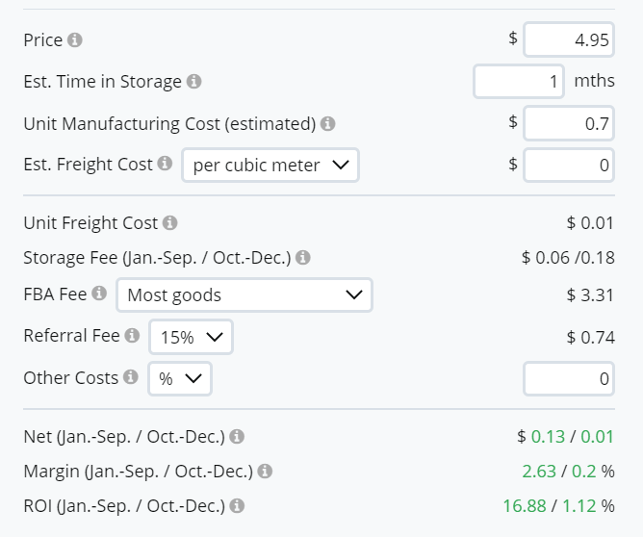
Task: Click the Est. Time in Storage months field
Action: (x=519, y=82)
